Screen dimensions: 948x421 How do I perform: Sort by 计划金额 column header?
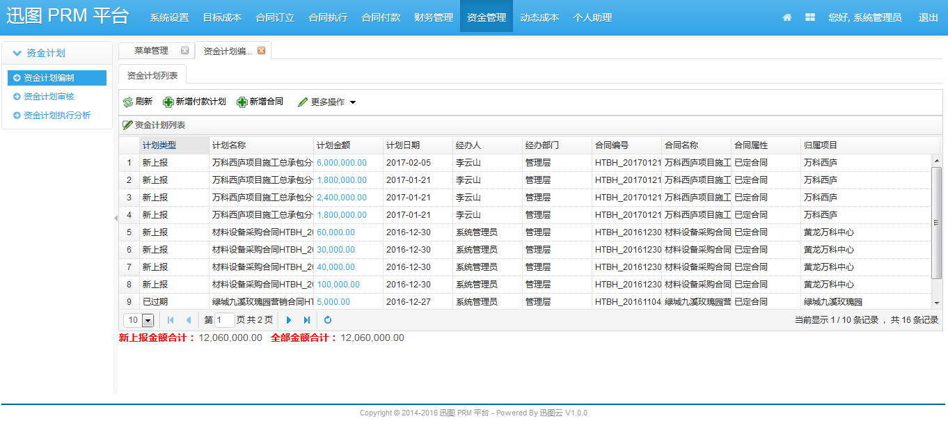tap(348, 145)
